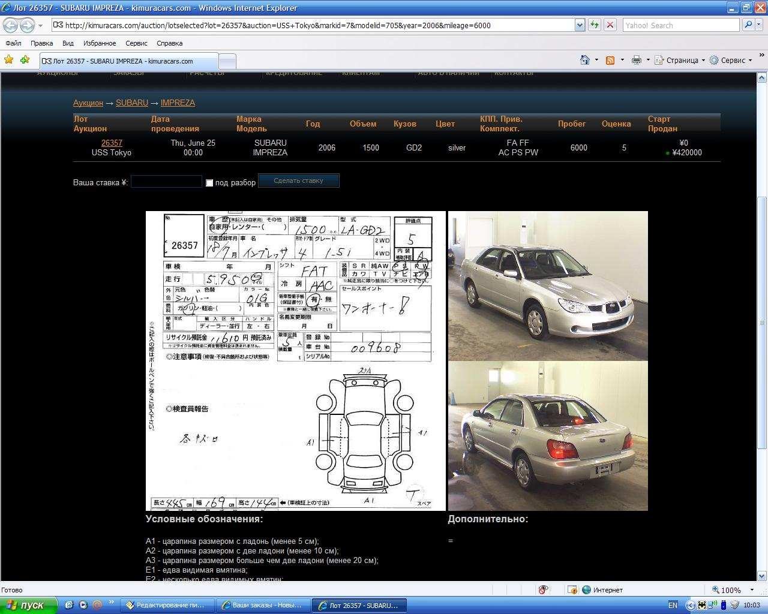Image resolution: width=768 pixels, height=614 pixels.
Task: Click the RSS feeds icon
Action: coord(610,60)
